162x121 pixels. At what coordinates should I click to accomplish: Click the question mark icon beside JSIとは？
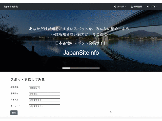(115, 7)
